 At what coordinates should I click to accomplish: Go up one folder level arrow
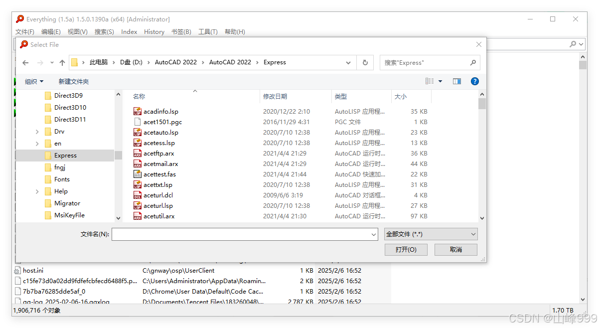pos(62,63)
